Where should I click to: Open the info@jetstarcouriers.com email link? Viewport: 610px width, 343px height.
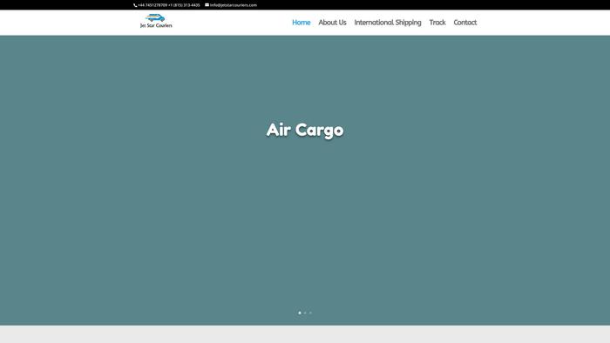(234, 5)
